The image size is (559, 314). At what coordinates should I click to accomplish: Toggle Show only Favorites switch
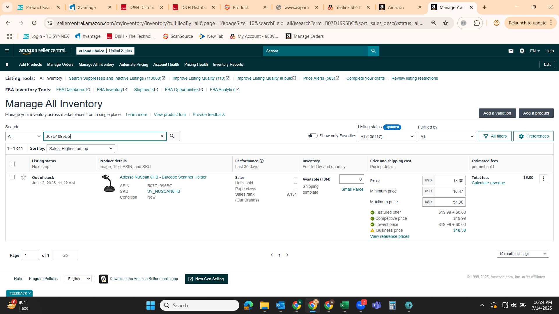coord(313,136)
